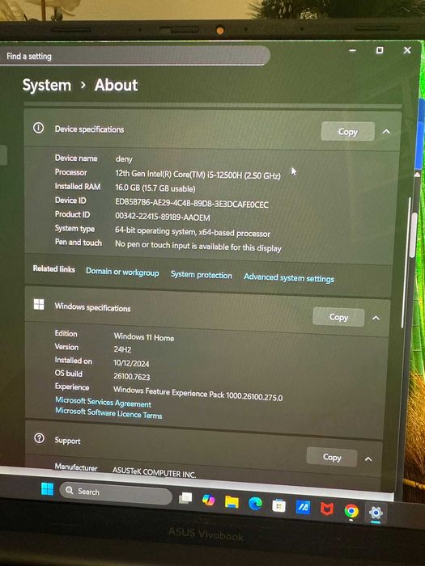Viewport: 425px width, 566px height.
Task: Minimize the Settings window
Action: 352,50
